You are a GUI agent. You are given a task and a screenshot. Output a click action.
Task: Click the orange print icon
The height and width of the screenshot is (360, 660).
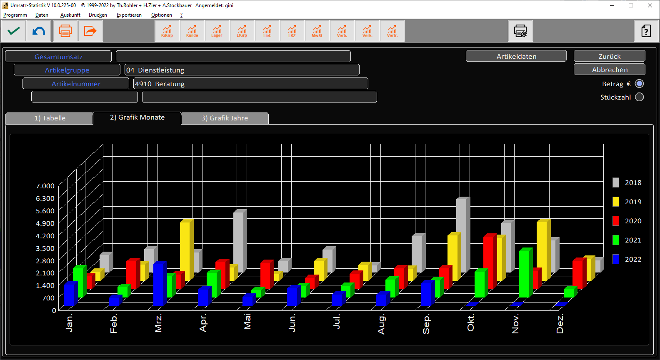65,31
